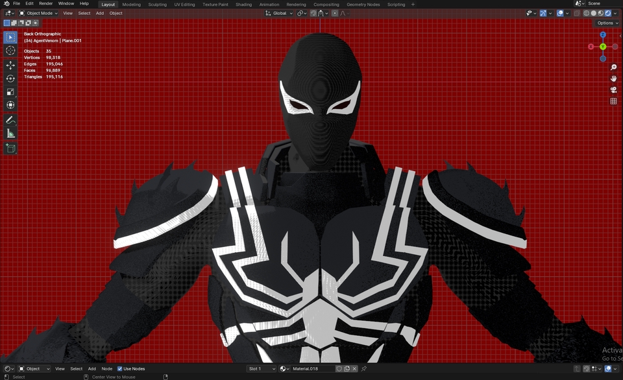Image resolution: width=623 pixels, height=380 pixels.
Task: Unlink Material.018 with the X button
Action: tap(354, 368)
